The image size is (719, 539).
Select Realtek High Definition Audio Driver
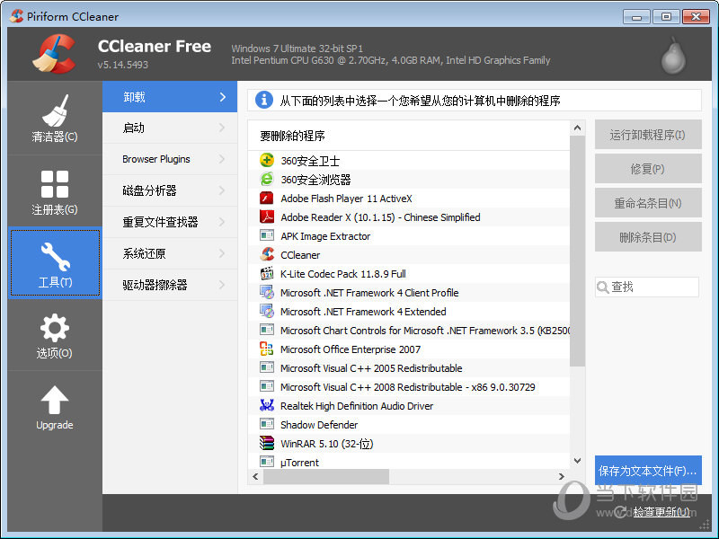pyautogui.click(x=409, y=405)
